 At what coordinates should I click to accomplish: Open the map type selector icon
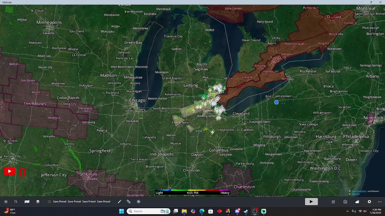(x=27, y=202)
